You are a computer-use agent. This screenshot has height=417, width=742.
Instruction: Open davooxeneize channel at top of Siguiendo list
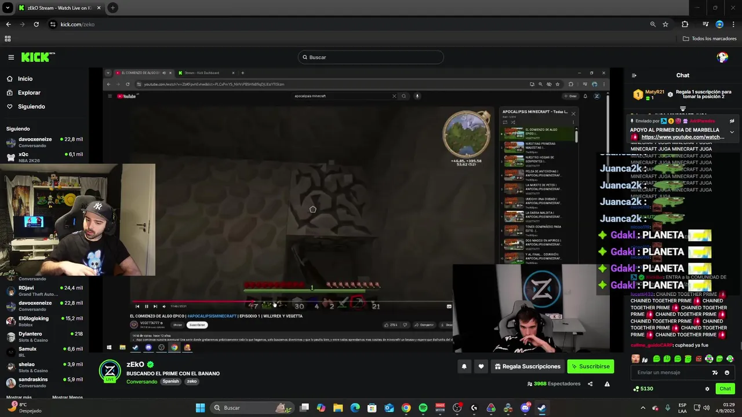(x=44, y=142)
